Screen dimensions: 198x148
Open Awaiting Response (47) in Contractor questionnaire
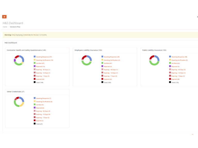44,57
